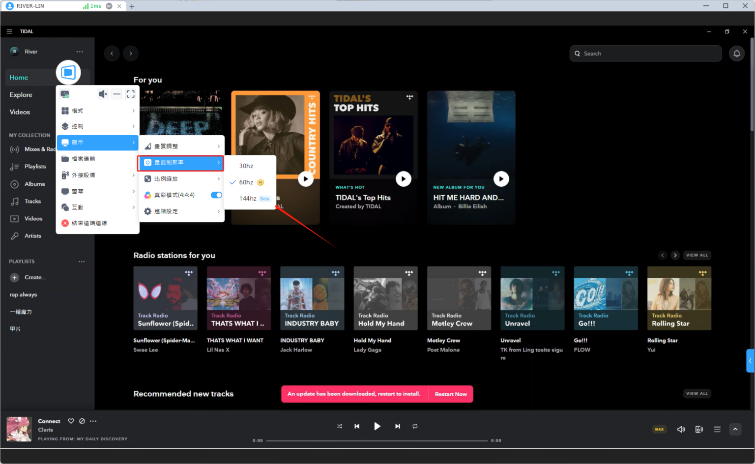The width and height of the screenshot is (755, 464).
Task: Open the TIDAL notifications bell
Action: 736,54
